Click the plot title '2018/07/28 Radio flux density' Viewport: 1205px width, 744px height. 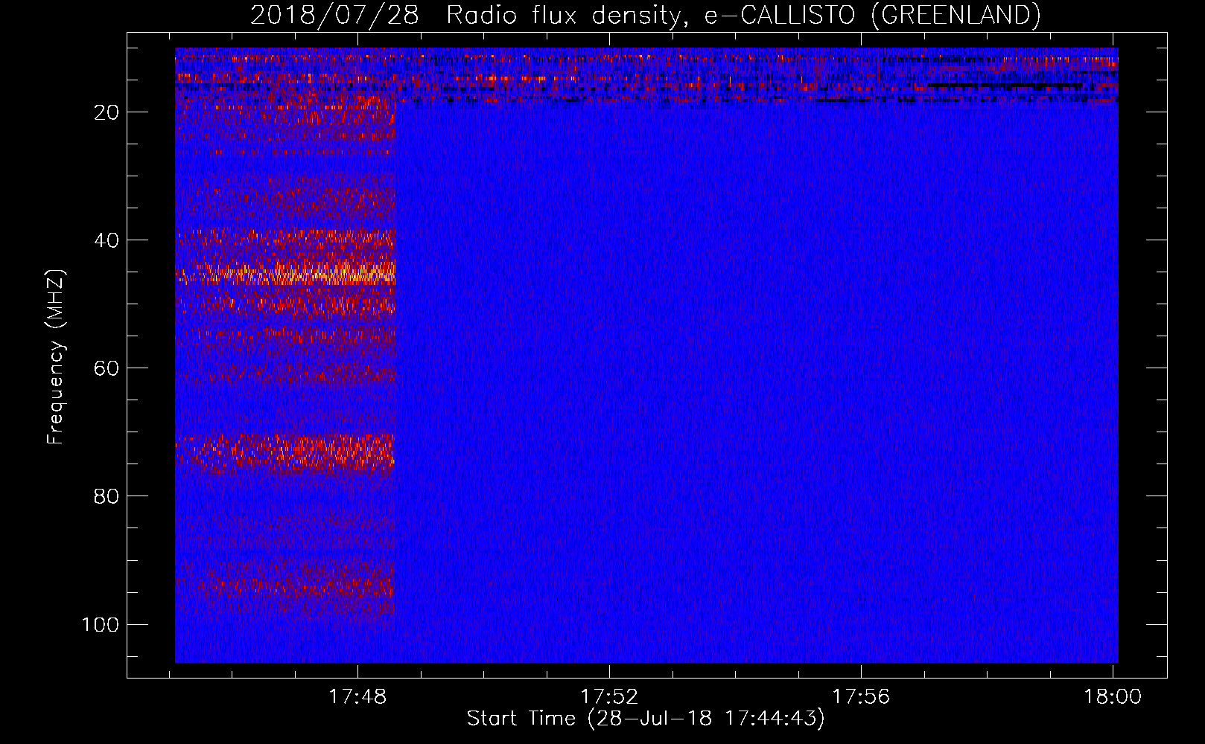[x=645, y=15]
